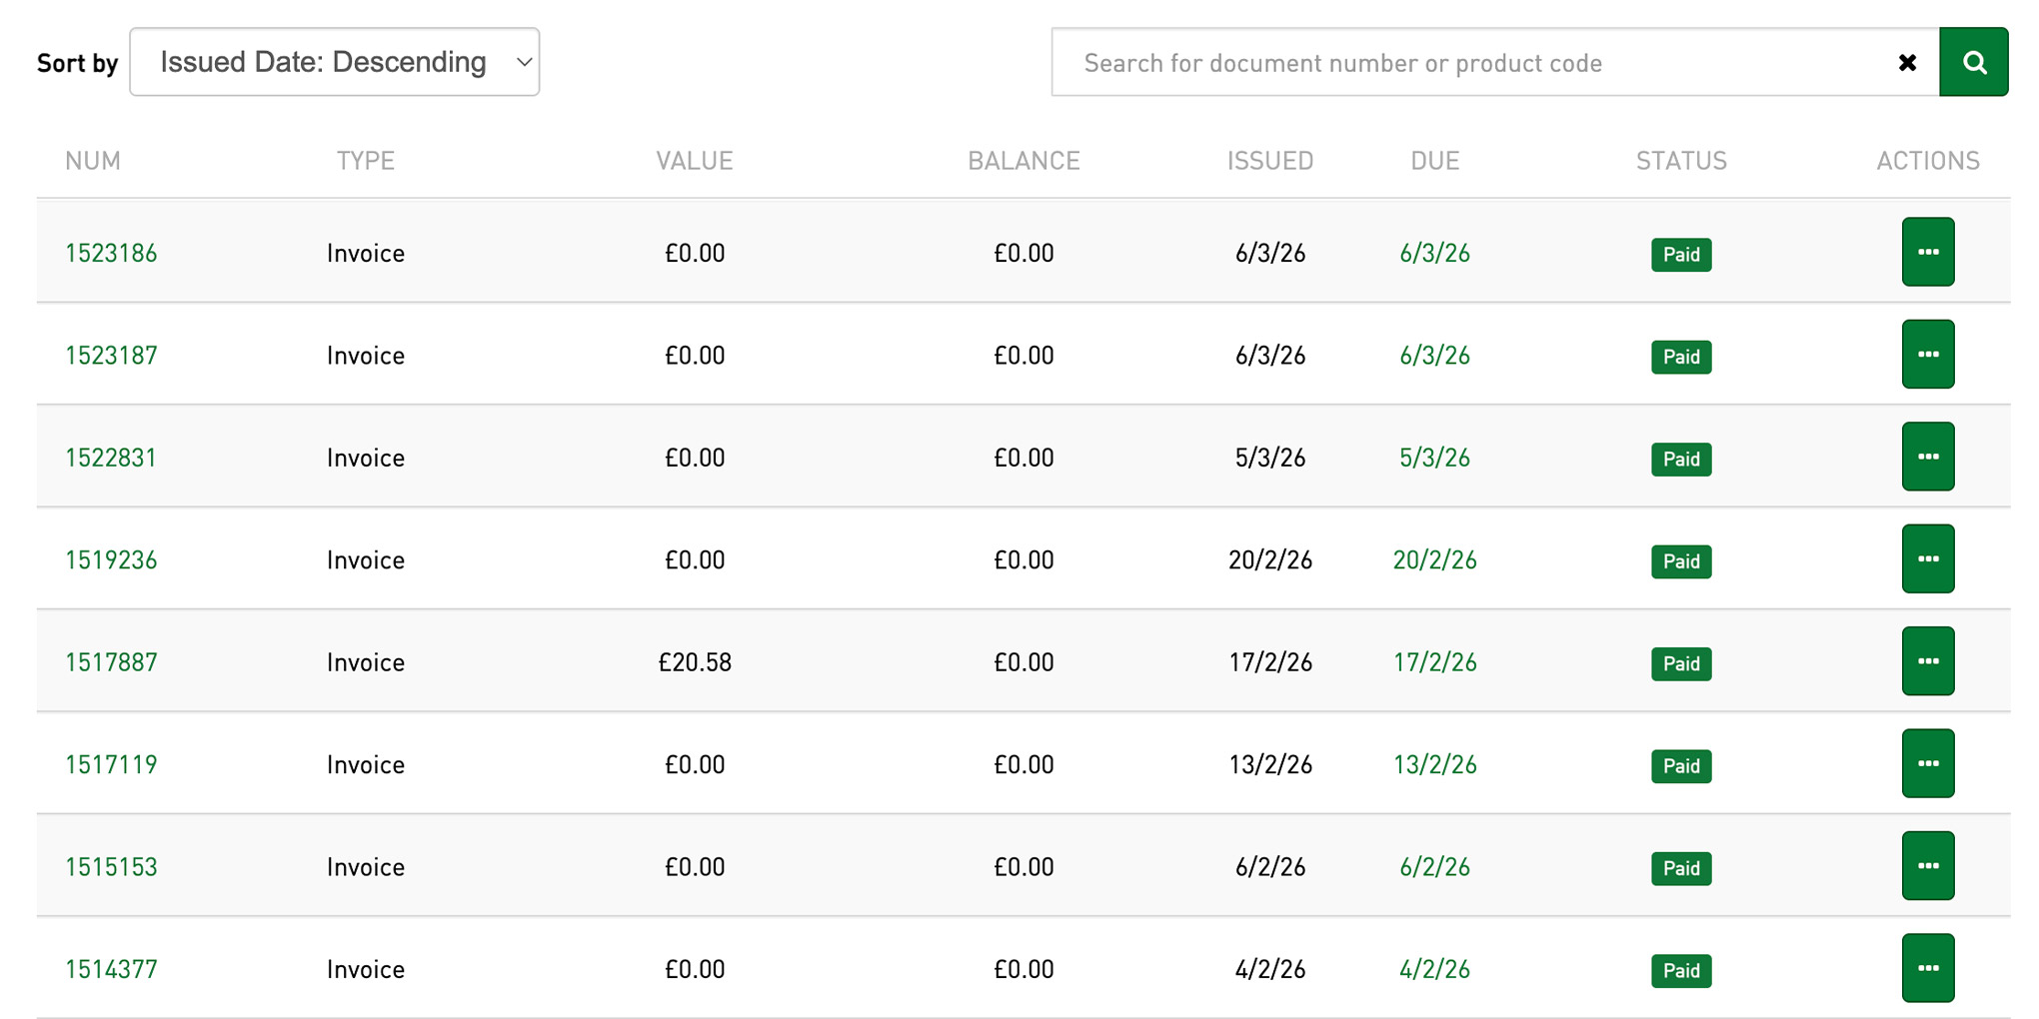2039x1019 pixels.
Task: Open invoice number 1514377 link
Action: click(111, 969)
